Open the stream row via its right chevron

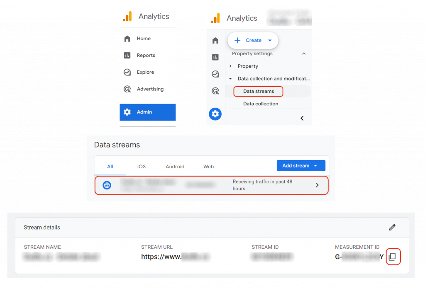317,185
